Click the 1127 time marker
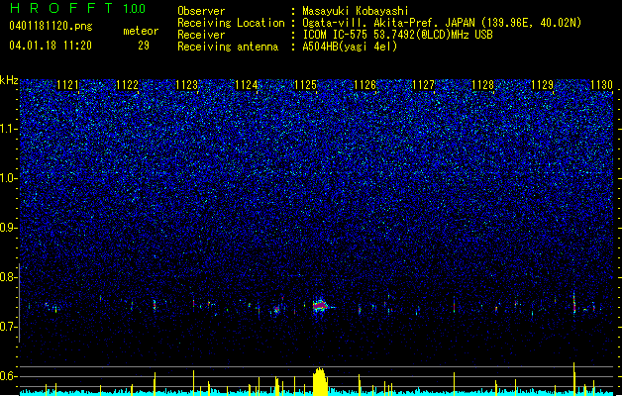 point(424,85)
